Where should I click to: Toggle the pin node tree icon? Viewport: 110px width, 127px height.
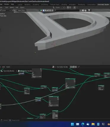[79, 67]
